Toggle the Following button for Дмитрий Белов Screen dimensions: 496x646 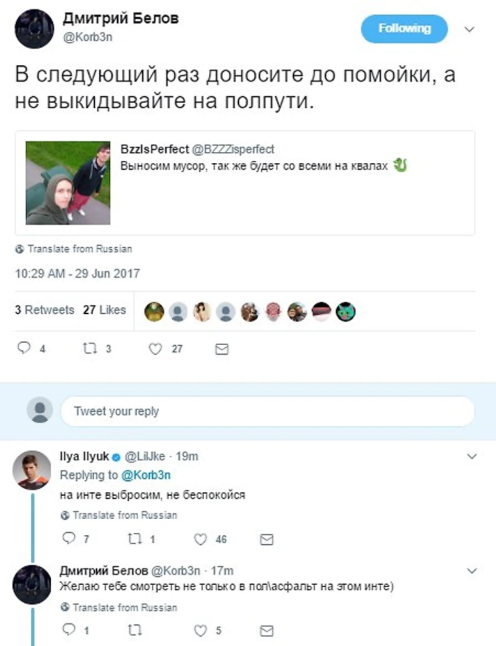tap(404, 29)
